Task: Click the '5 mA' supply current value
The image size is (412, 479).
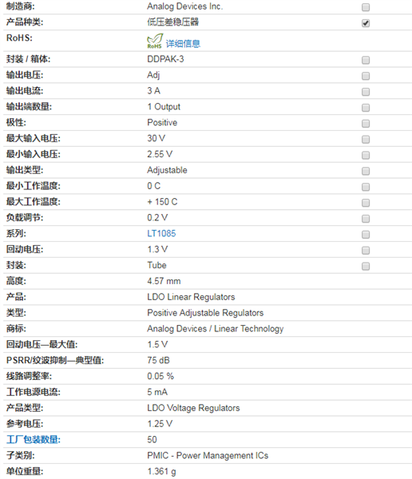Action: 157,392
